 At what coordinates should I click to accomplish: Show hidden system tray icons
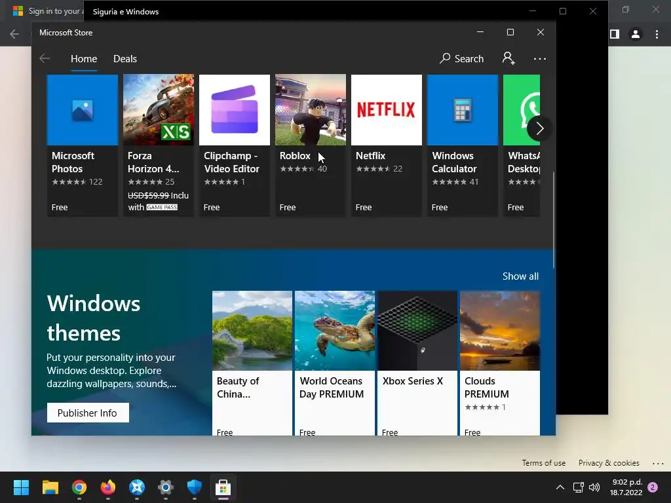[x=560, y=487]
